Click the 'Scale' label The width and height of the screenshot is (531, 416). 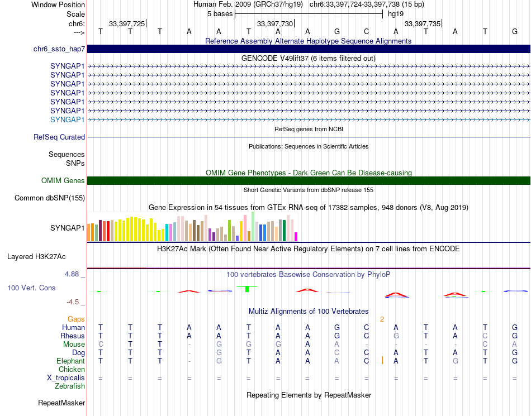coord(75,14)
